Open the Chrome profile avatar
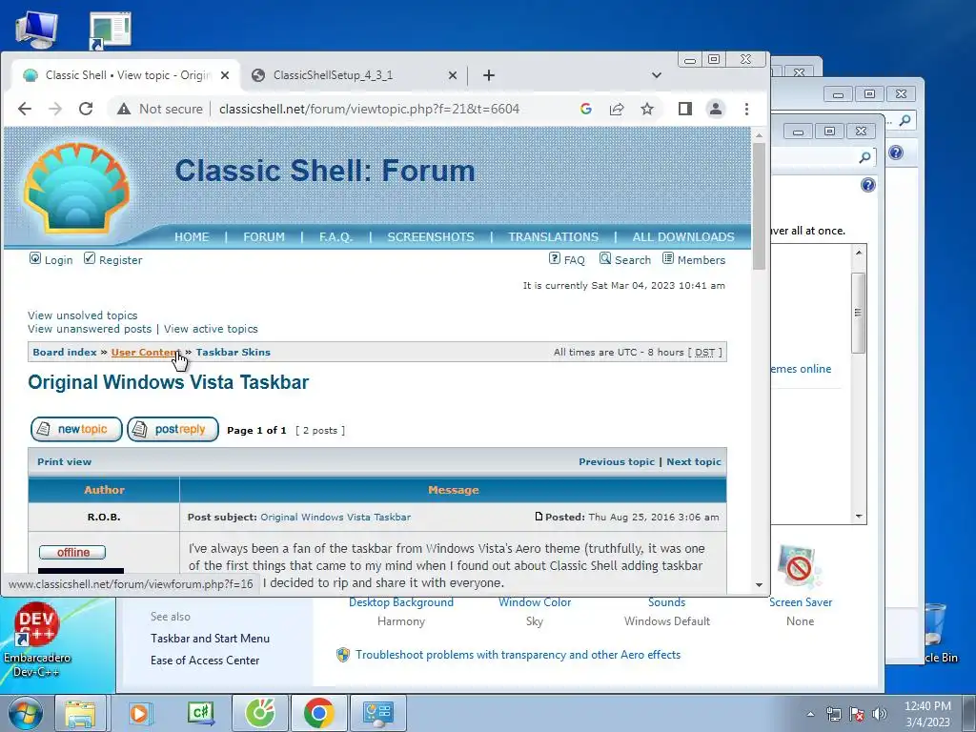976x732 pixels. pos(715,109)
